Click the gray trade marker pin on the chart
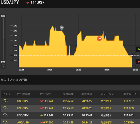The height and width of the screenshot is (124, 140). click(x=62, y=28)
